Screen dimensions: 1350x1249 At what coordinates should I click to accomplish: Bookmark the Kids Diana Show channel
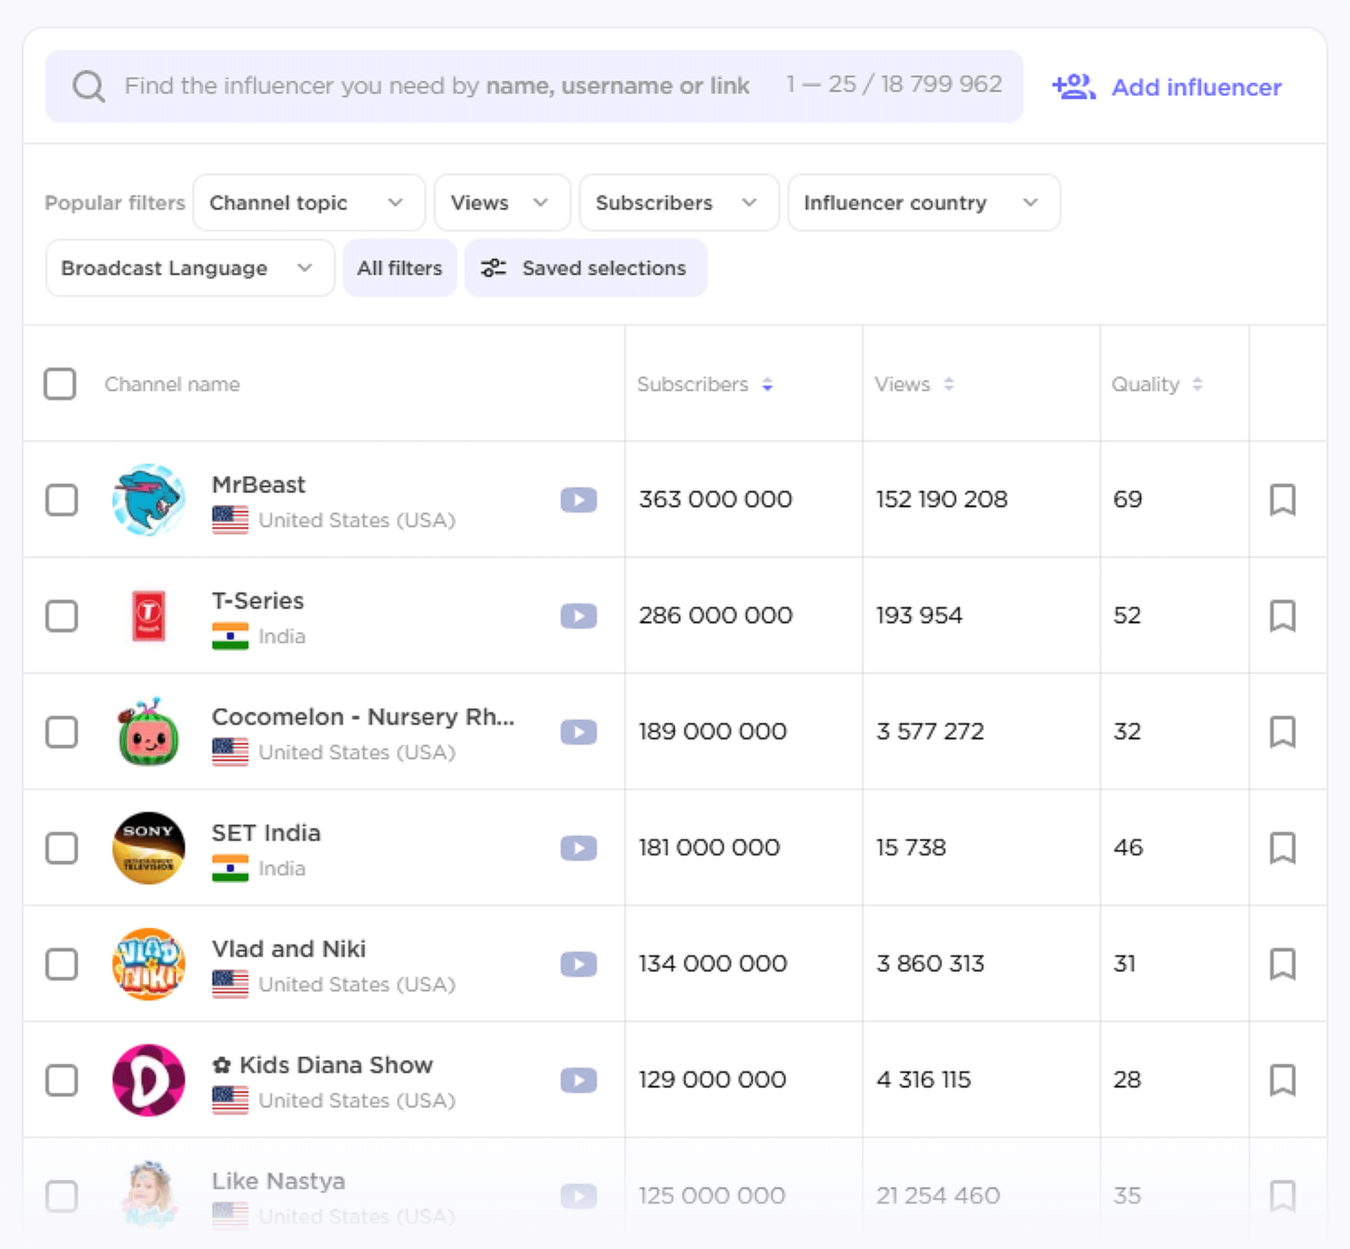pyautogui.click(x=1282, y=1080)
